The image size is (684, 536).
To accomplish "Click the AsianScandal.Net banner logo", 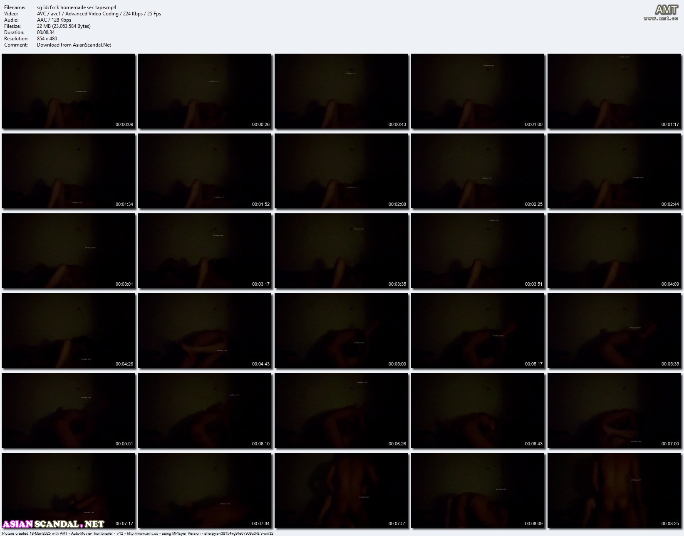I will pyautogui.click(x=53, y=524).
